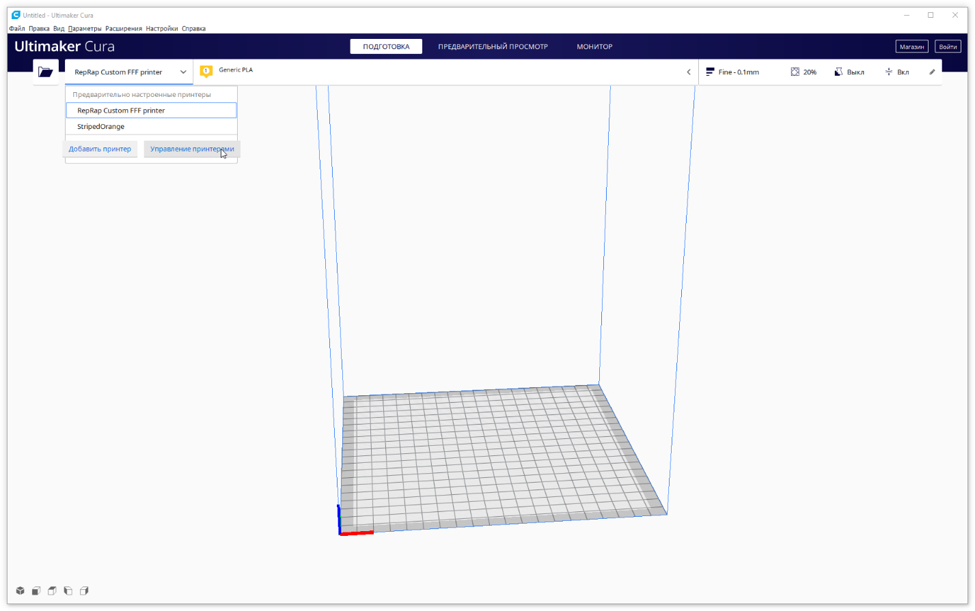Viewport: 975px width, 611px height.
Task: Open the Настройки menu
Action: point(162,29)
